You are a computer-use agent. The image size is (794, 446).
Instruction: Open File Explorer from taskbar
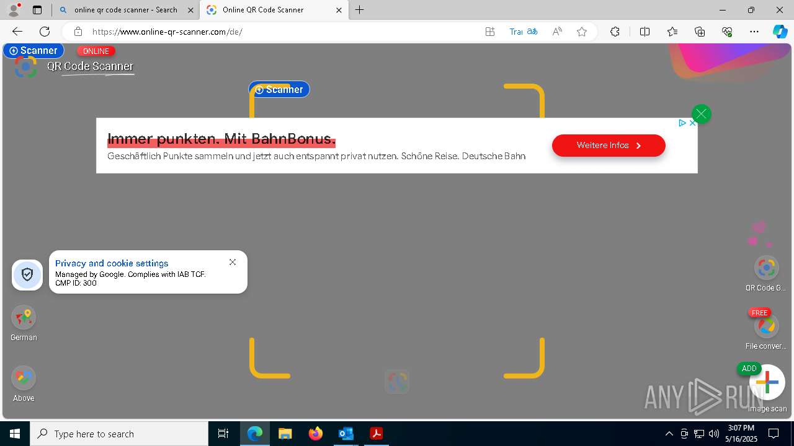(285, 434)
